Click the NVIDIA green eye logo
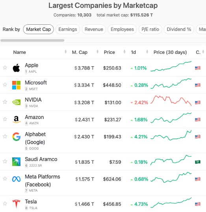206x212 pixels. point(16,102)
